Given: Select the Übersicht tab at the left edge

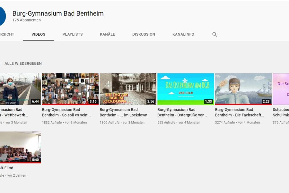Looking at the screenshot, I should (7, 34).
